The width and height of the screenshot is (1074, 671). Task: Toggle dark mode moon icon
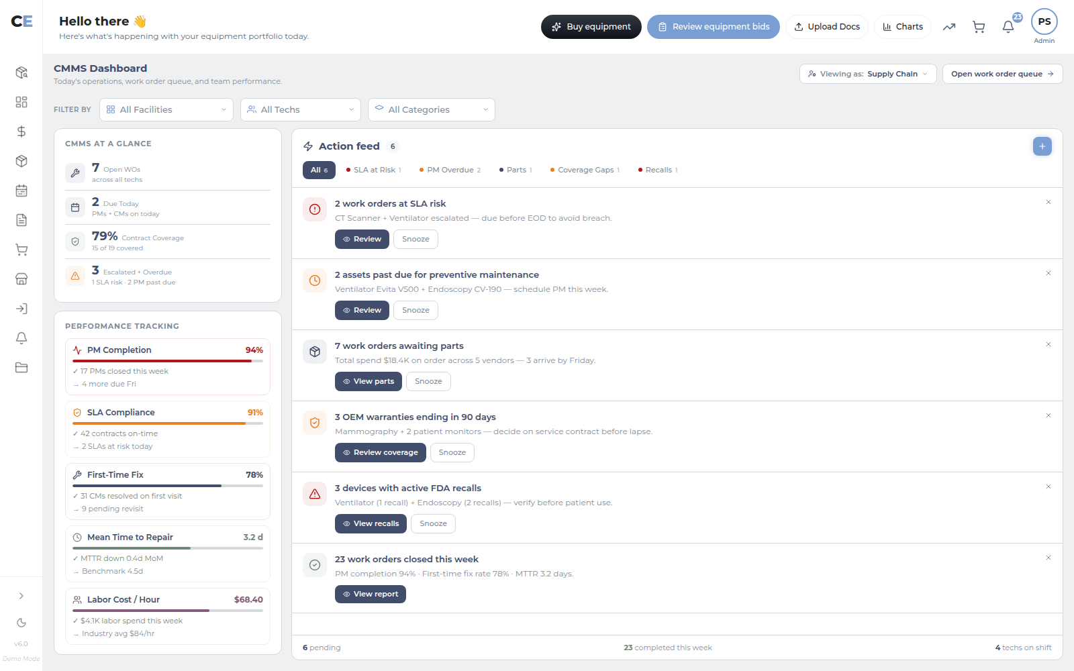point(21,623)
